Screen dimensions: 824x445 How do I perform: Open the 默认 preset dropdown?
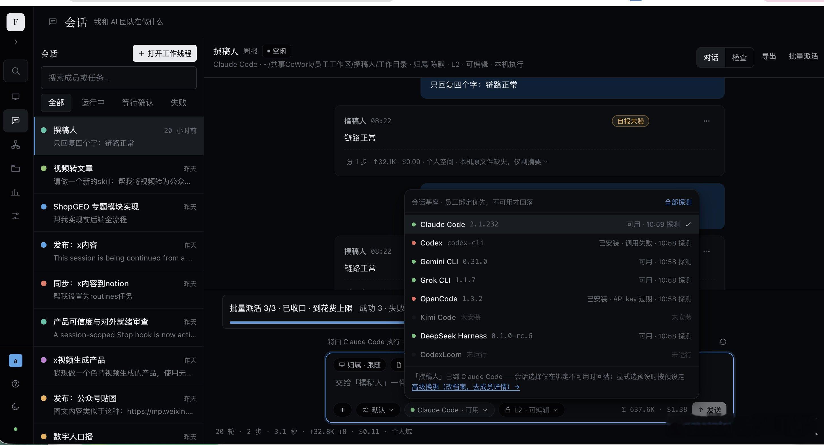pos(378,410)
